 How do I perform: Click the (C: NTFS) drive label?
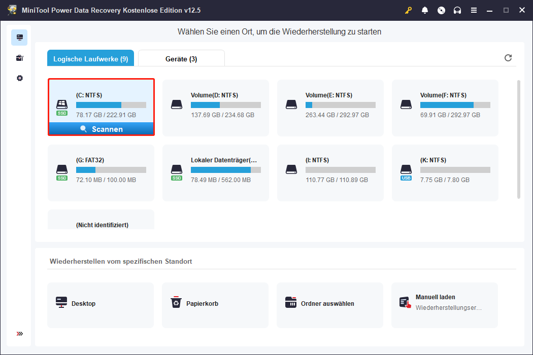click(x=89, y=95)
